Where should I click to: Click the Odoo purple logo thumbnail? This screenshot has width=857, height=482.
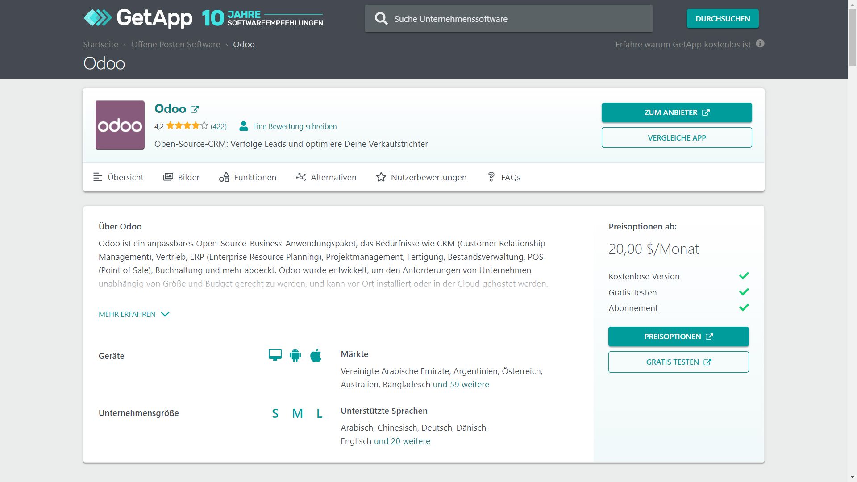[120, 125]
